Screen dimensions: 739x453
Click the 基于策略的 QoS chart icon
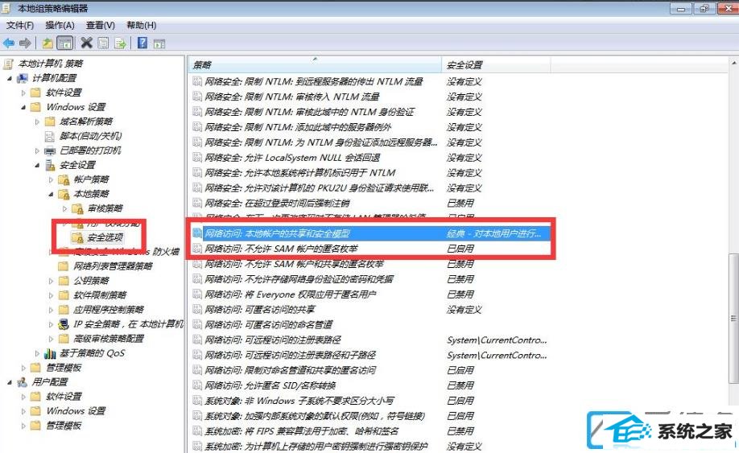(x=50, y=353)
